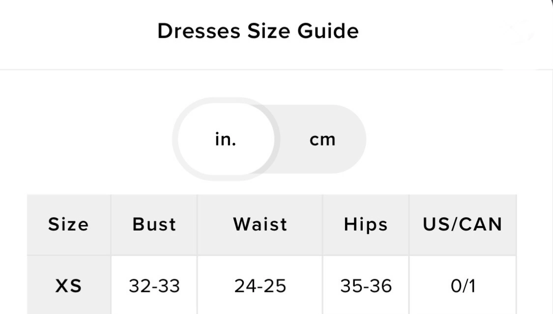This screenshot has width=553, height=314.
Task: Switch measurements to cm
Action: coord(322,140)
